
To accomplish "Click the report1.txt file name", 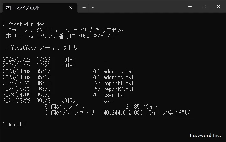I will coord(119,83).
